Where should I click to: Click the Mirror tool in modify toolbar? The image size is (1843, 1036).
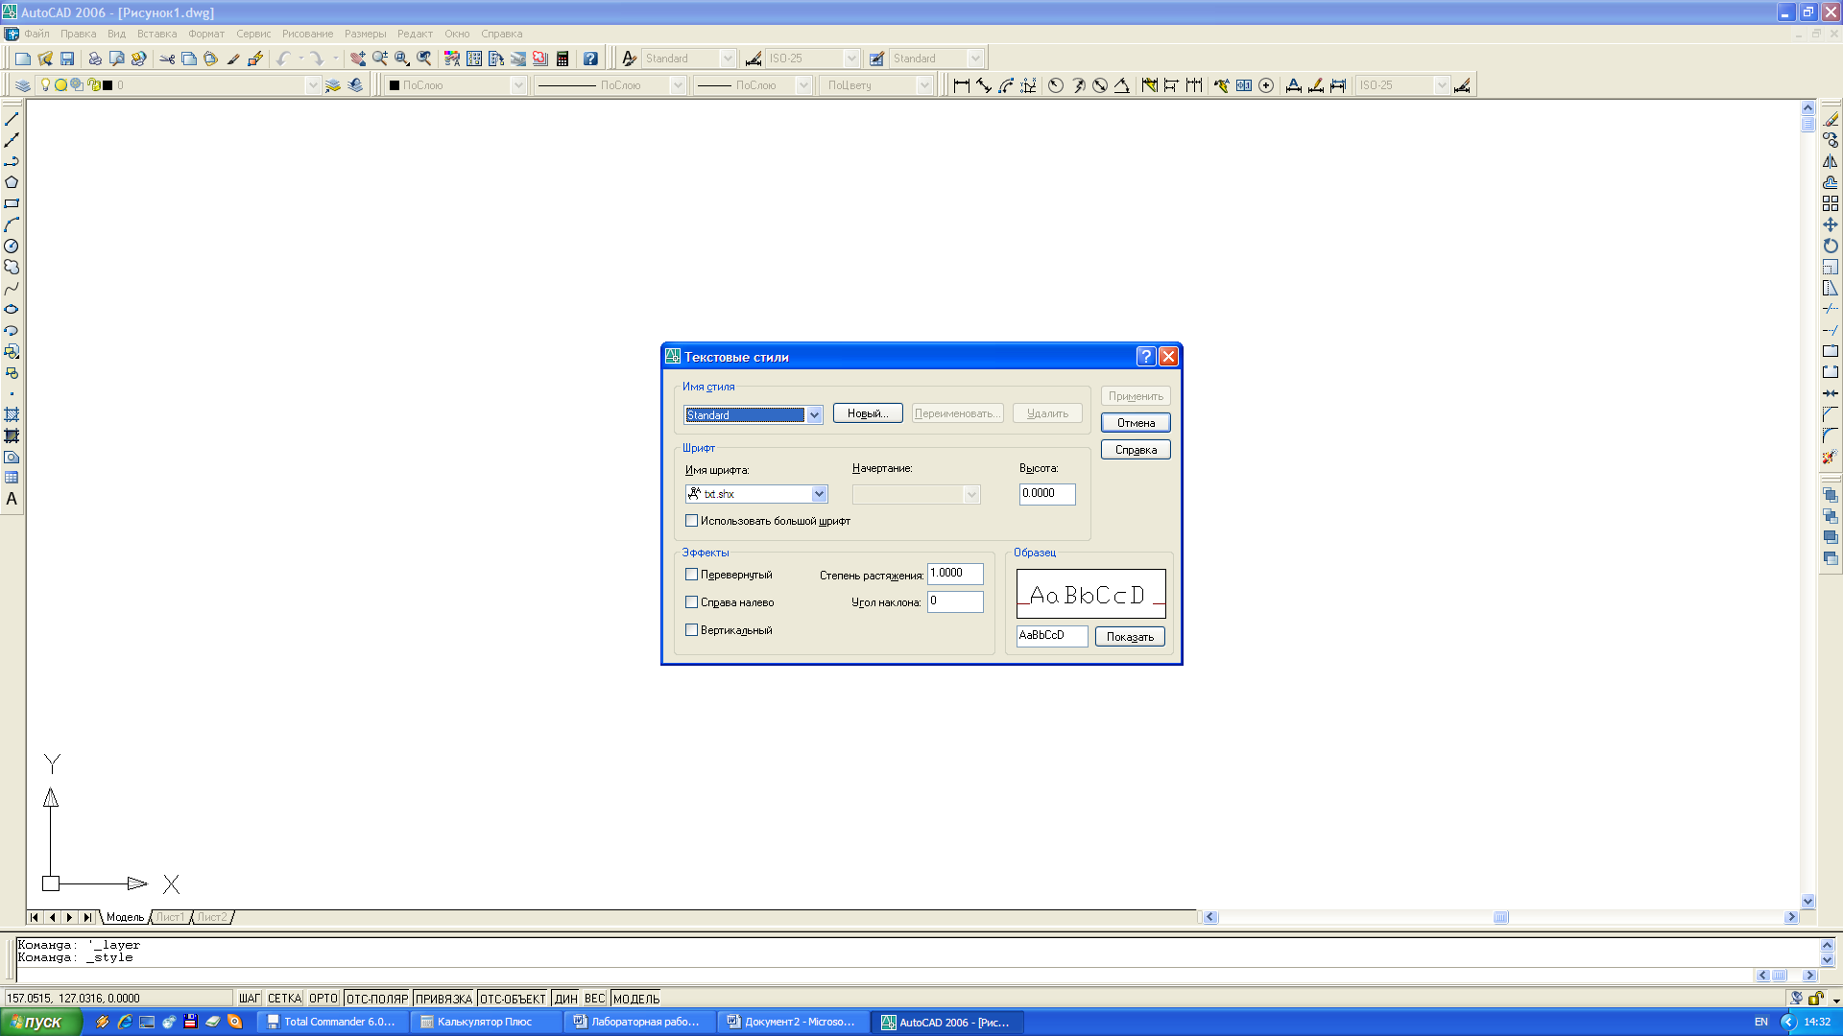click(x=1831, y=161)
